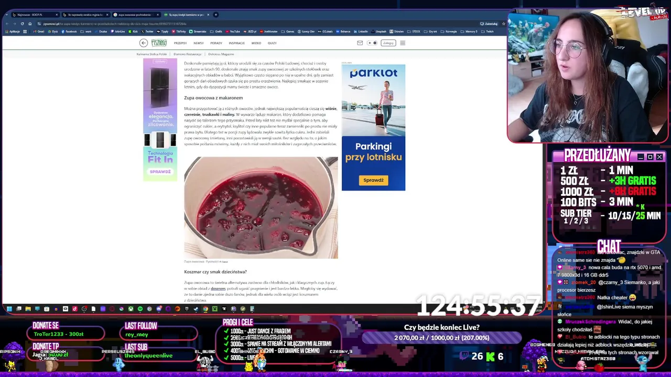Open the PRZEPISY menu

(180, 43)
